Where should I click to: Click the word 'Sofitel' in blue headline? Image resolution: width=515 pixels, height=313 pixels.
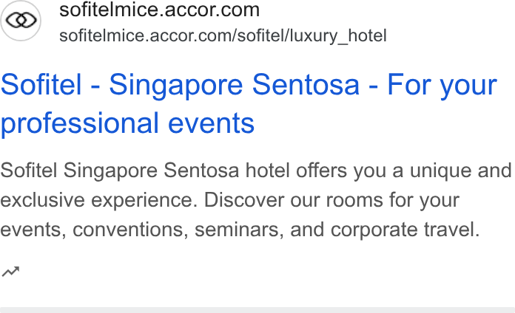point(41,85)
